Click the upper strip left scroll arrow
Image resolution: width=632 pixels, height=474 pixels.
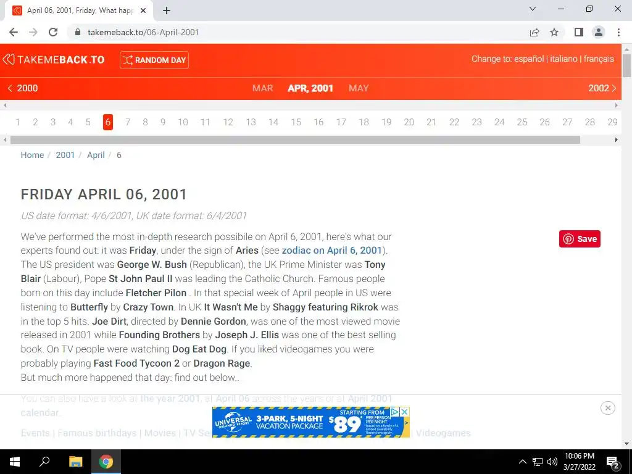tap(5, 105)
